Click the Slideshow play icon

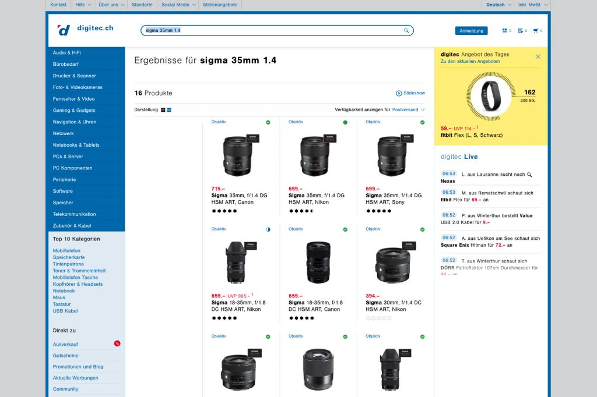[x=399, y=93]
